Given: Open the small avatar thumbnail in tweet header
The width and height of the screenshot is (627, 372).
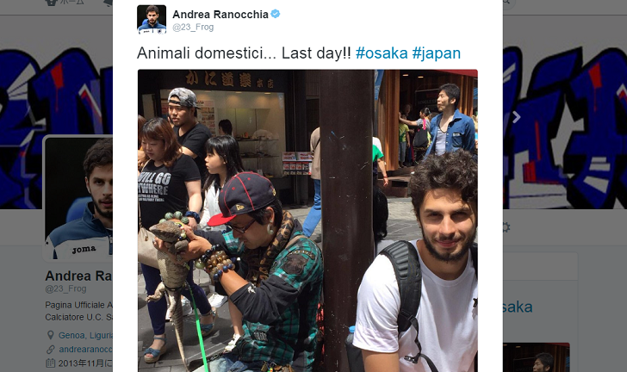Looking at the screenshot, I should (x=152, y=19).
